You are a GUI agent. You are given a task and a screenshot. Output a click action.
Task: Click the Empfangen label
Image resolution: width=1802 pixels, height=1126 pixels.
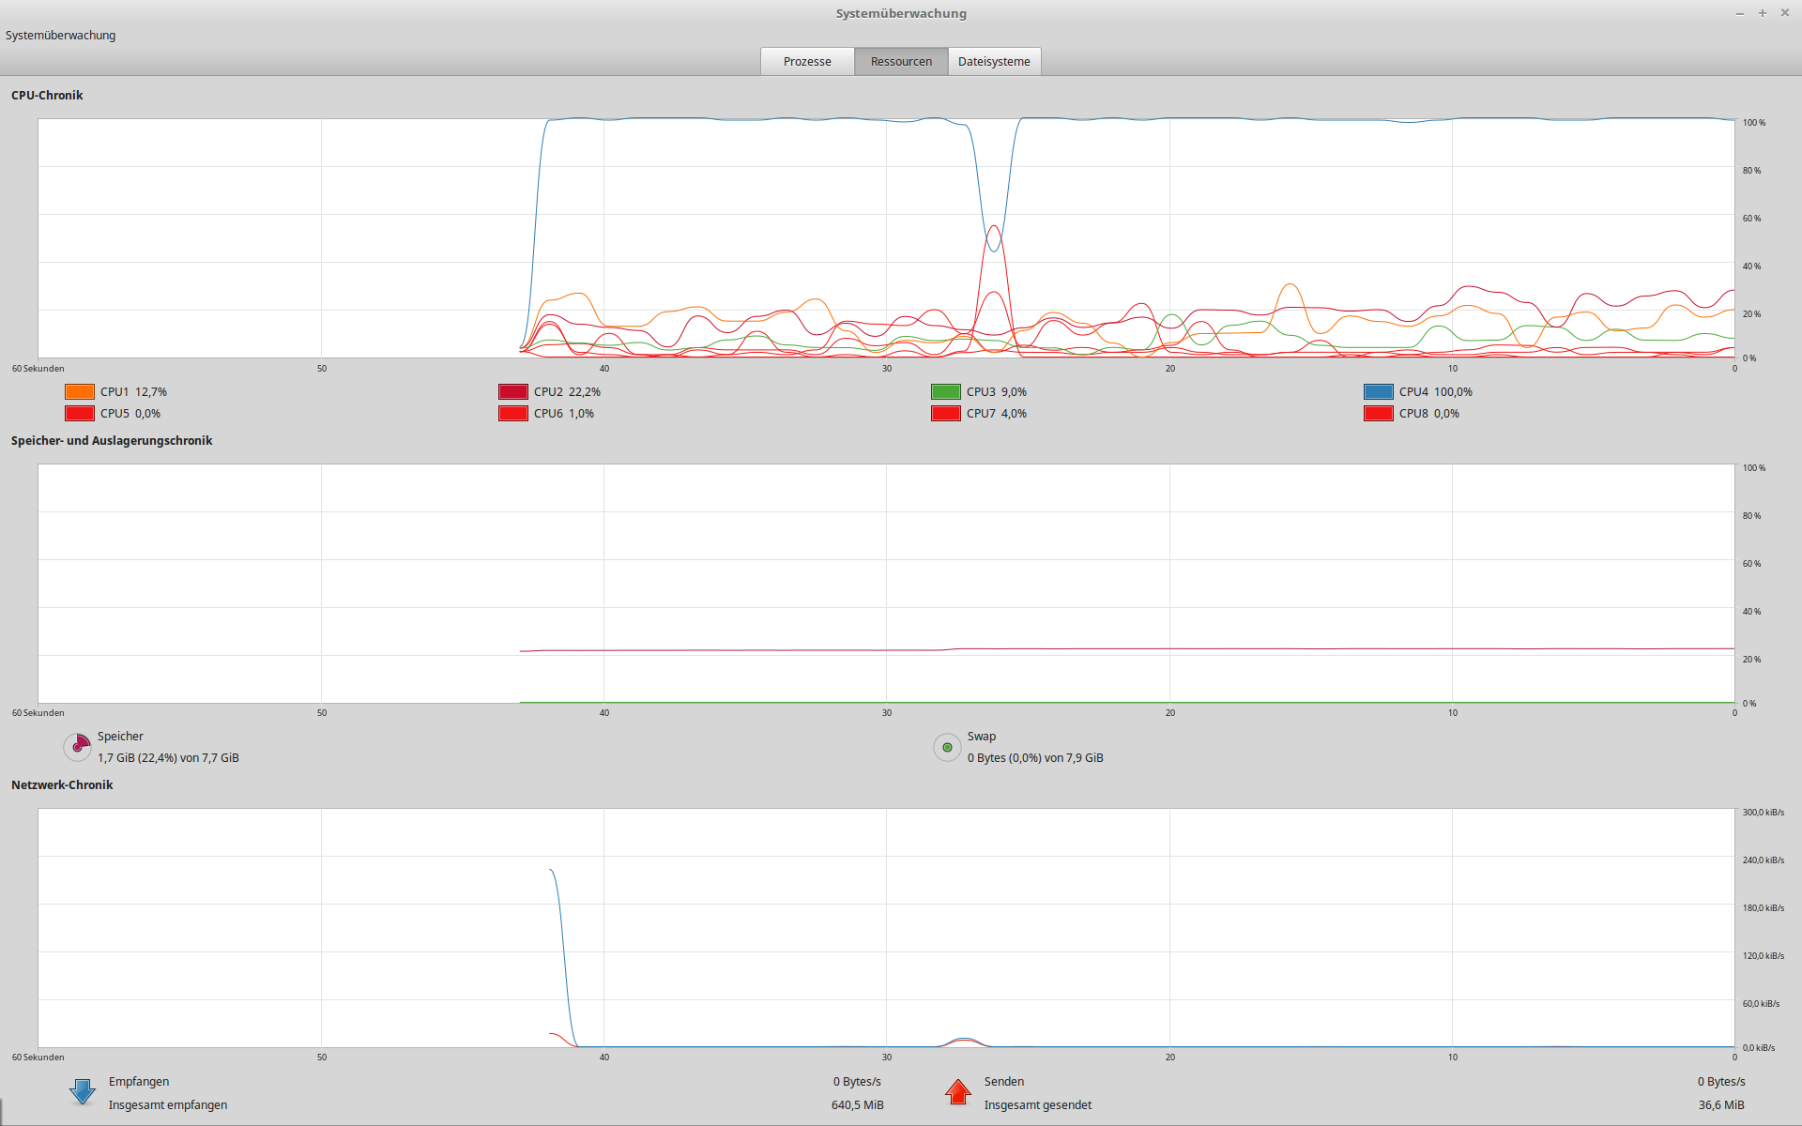pos(139,1082)
